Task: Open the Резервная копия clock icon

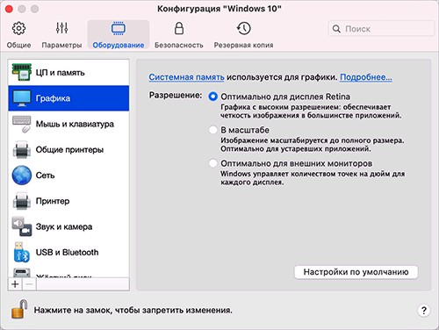Action: coord(243,28)
